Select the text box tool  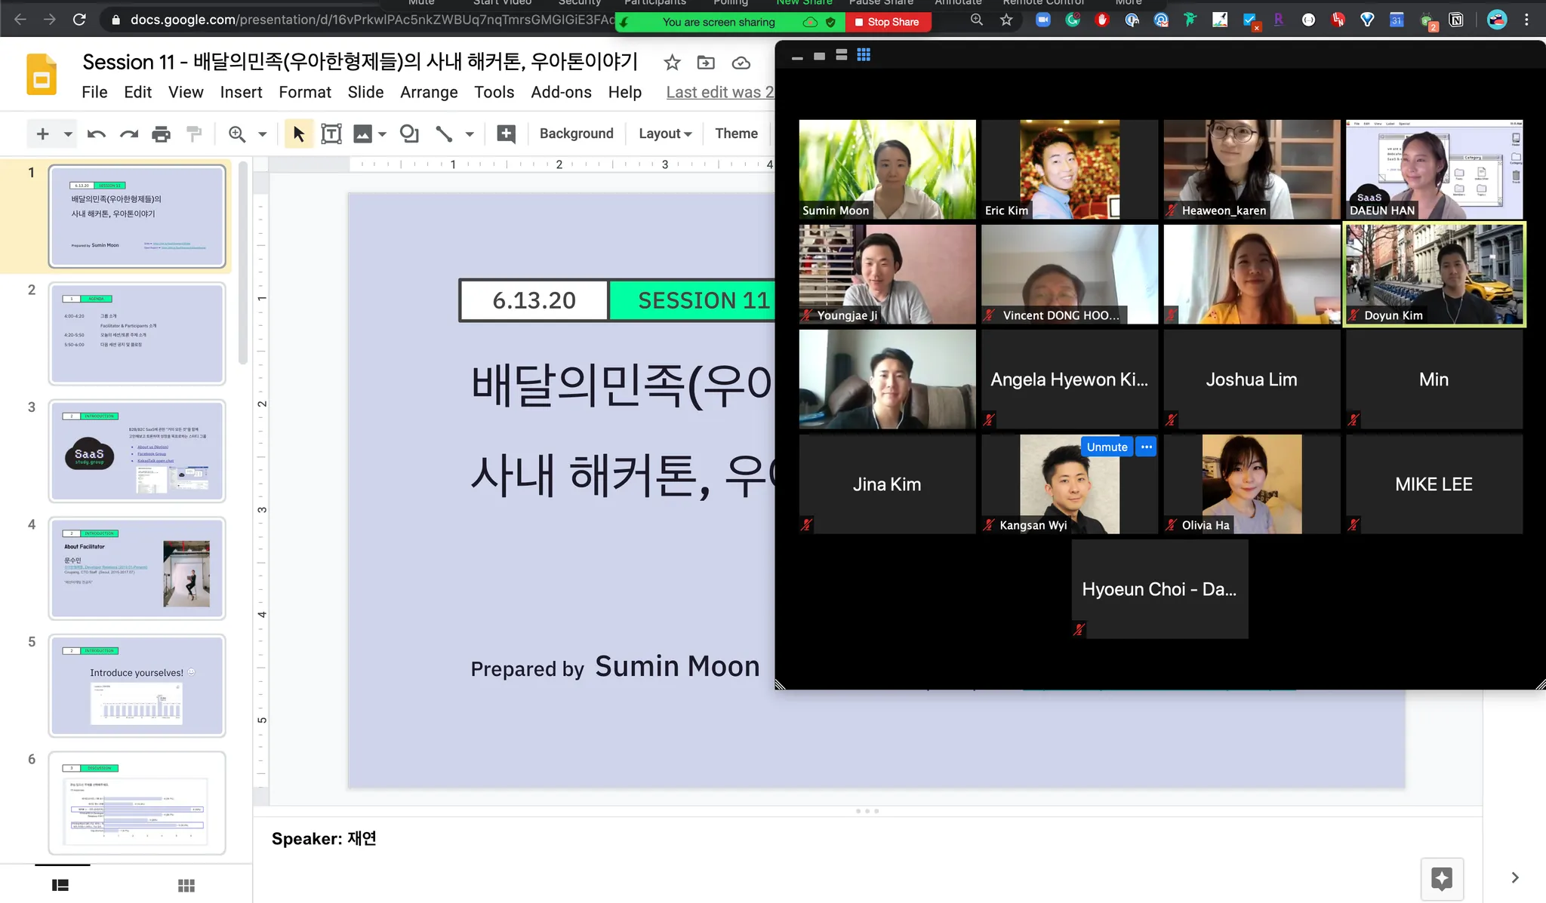click(331, 134)
